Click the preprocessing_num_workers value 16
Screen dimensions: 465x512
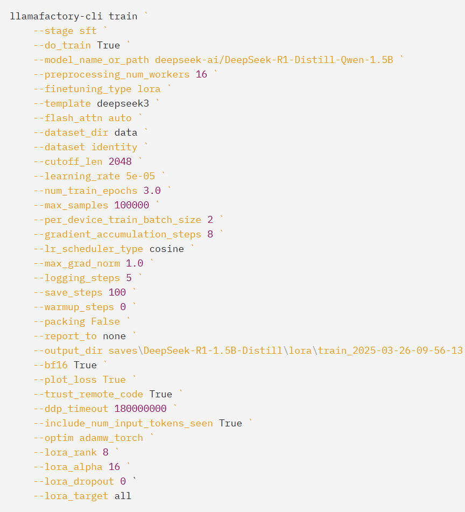201,74
